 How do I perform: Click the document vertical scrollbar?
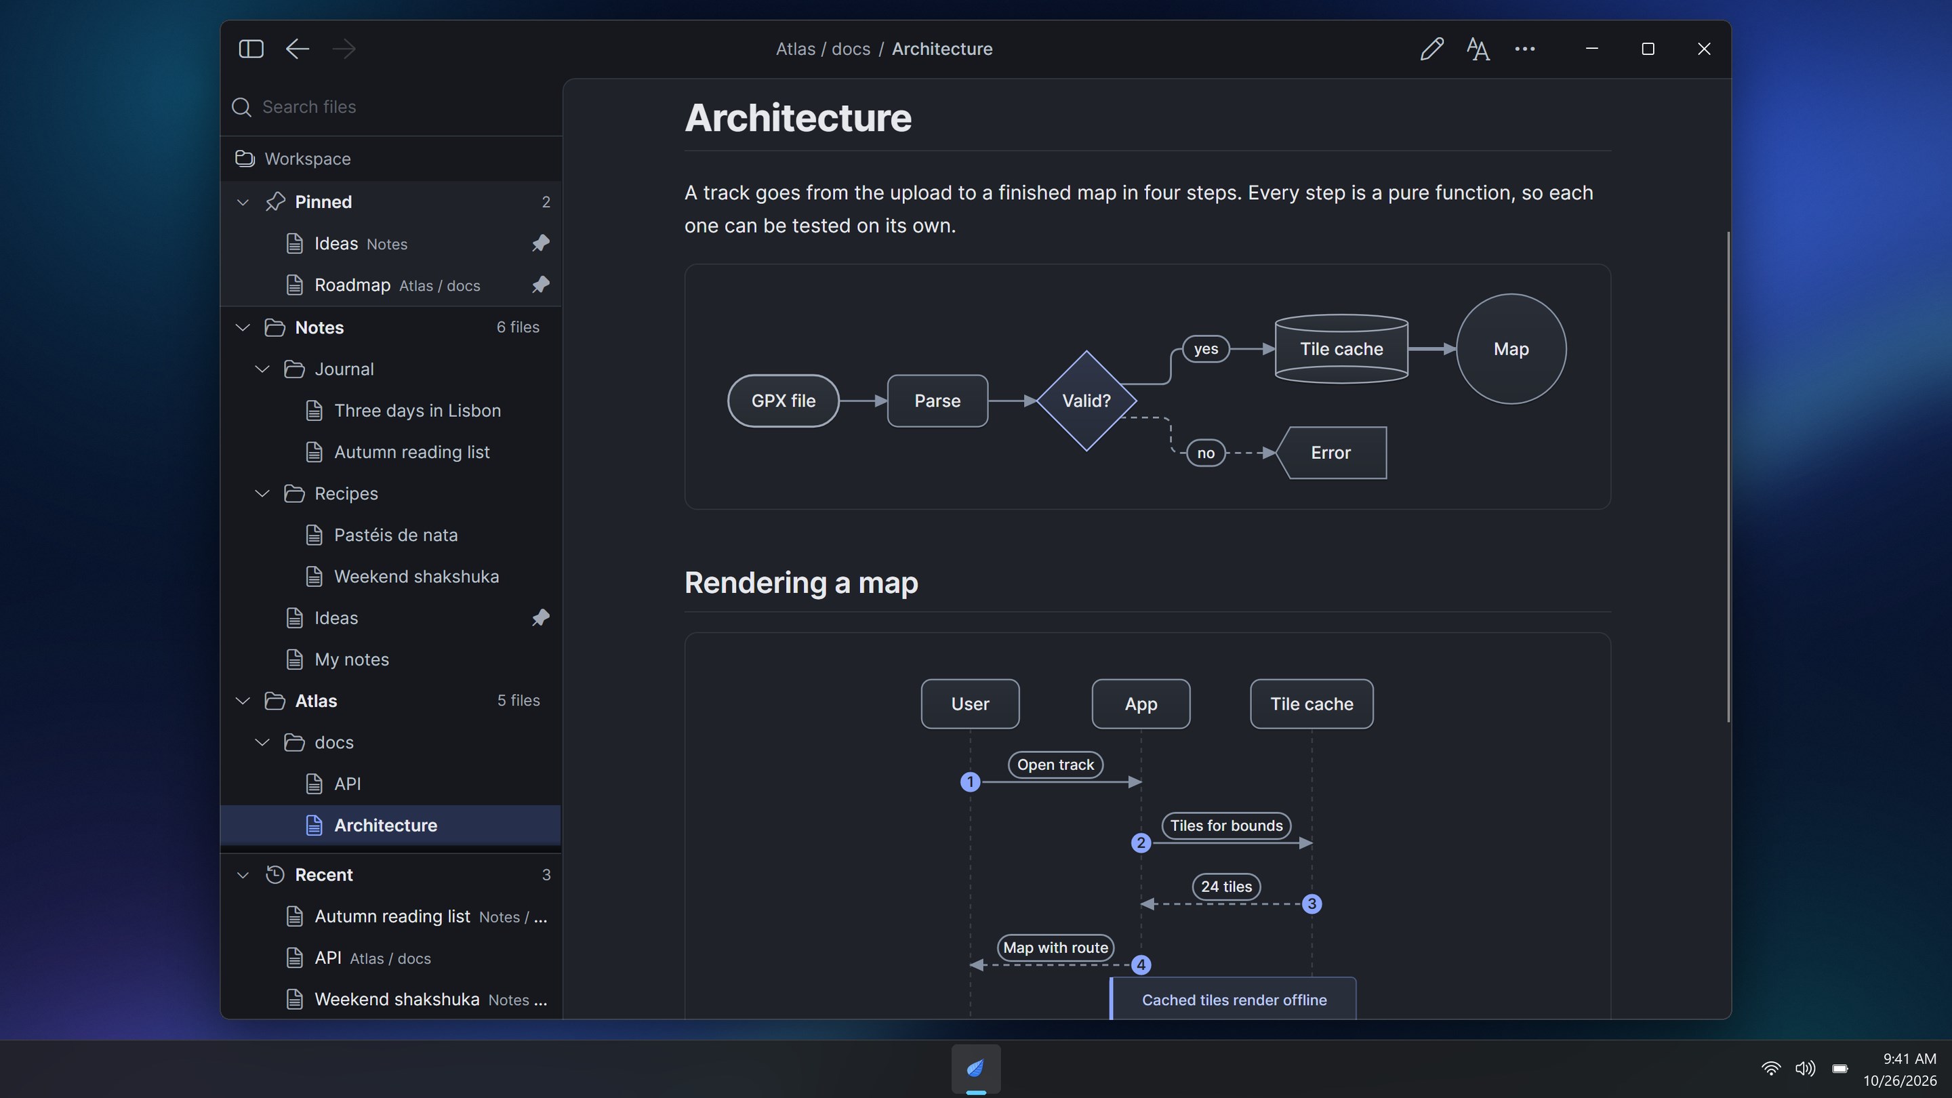point(1728,476)
